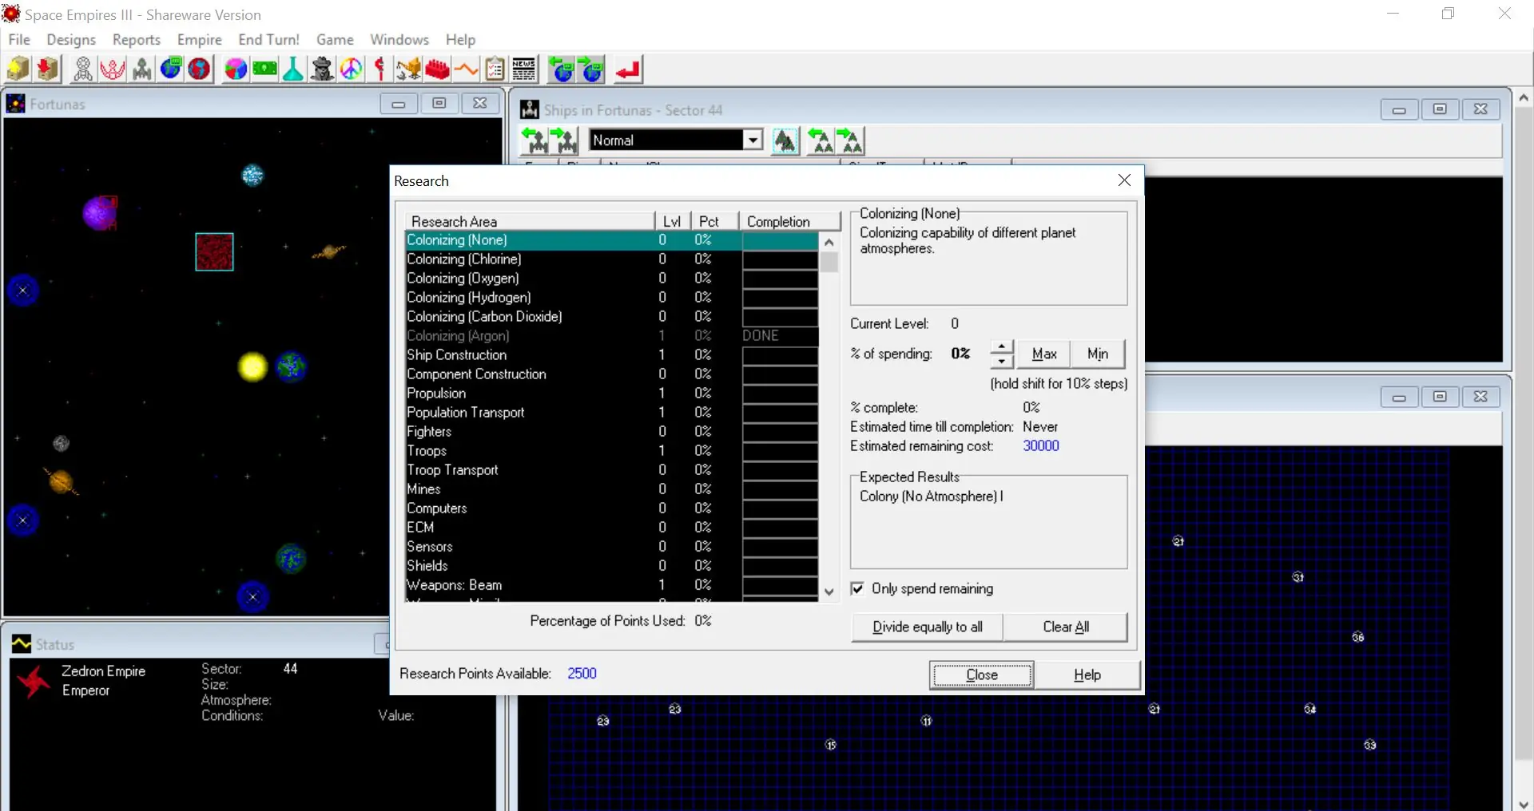Click the red pin toolbar icon
The image size is (1534, 811).
pyautogui.click(x=380, y=69)
